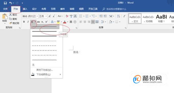Screen dimensions: 174x93
Task: Click the center align icon
Action: tap(85, 22)
